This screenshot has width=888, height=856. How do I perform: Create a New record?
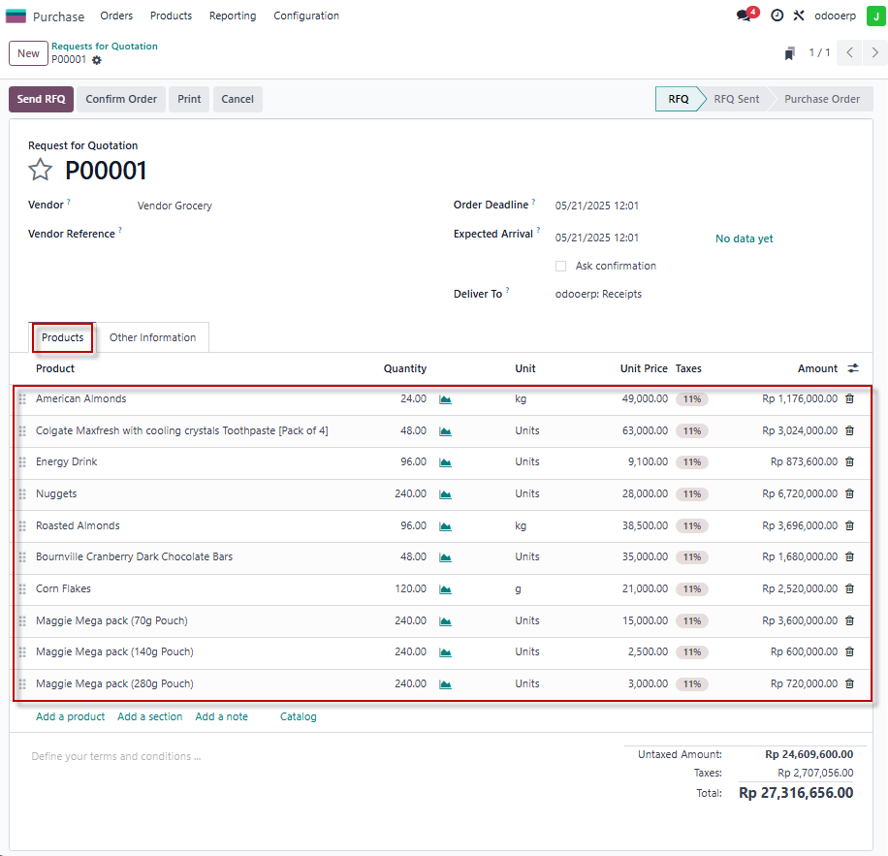[28, 53]
